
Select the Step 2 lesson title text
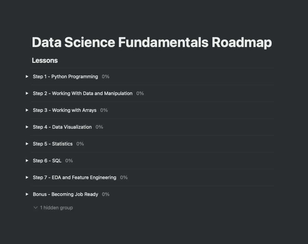click(83, 93)
